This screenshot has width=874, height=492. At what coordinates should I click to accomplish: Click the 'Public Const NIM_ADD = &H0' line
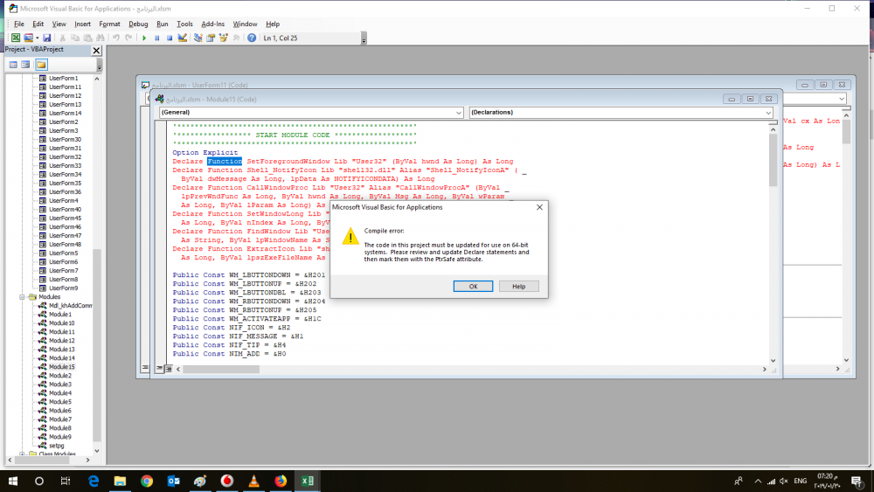pos(229,354)
